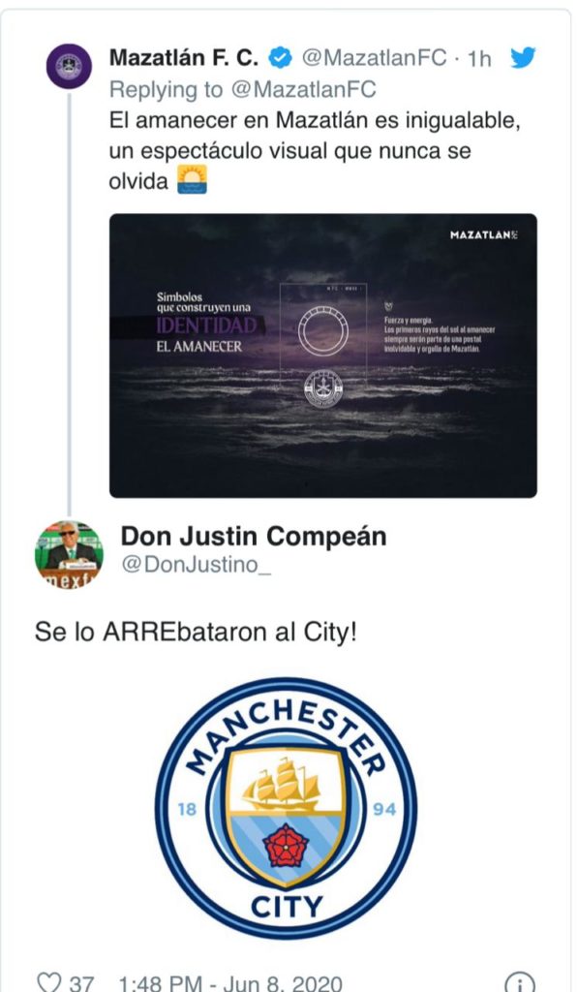This screenshot has width=578, height=992.
Task: Open the tweet info icon
Action: click(x=519, y=982)
